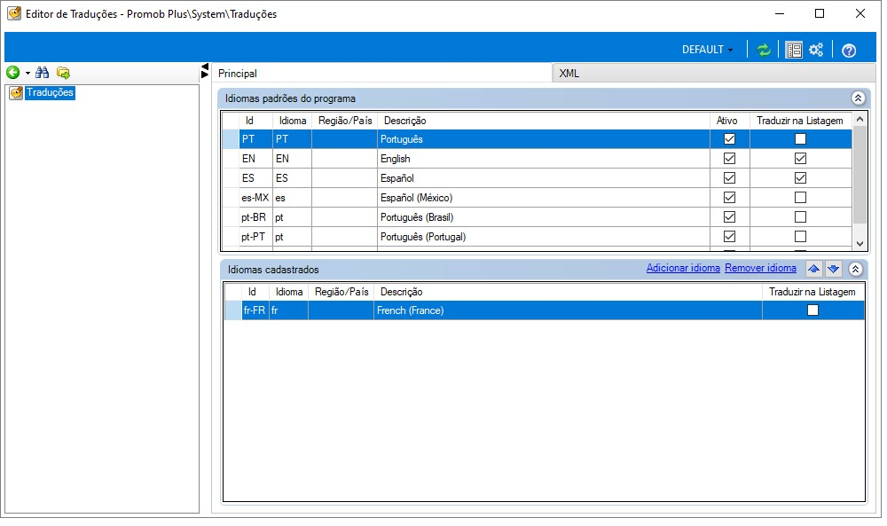887x526 pixels.
Task: Move language down with blue arrow
Action: point(833,269)
